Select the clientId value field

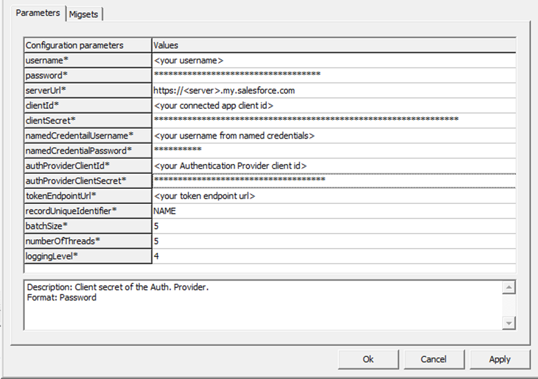click(x=334, y=105)
